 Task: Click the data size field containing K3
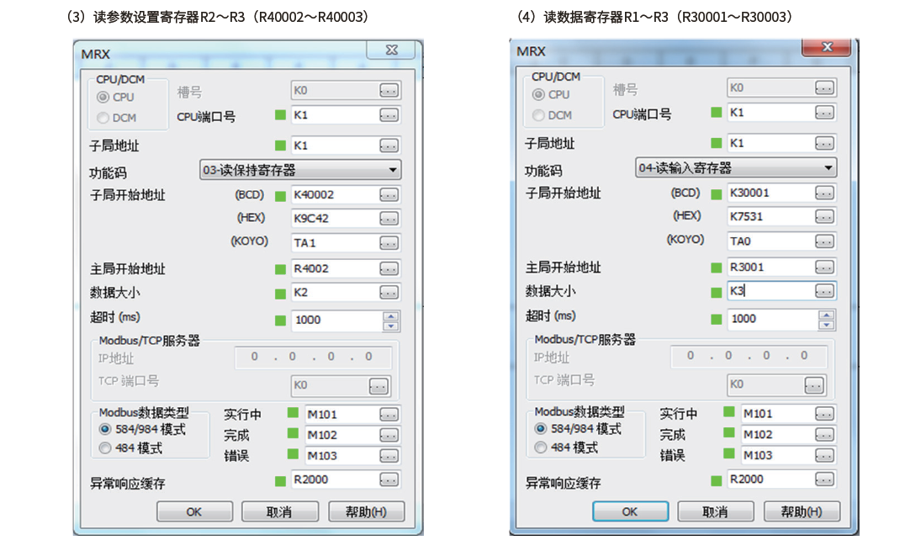pyautogui.click(x=770, y=291)
